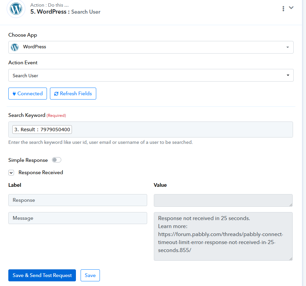Image resolution: width=306 pixels, height=286 pixels.
Task: Click the plug icon on Connected button
Action: tap(14, 94)
